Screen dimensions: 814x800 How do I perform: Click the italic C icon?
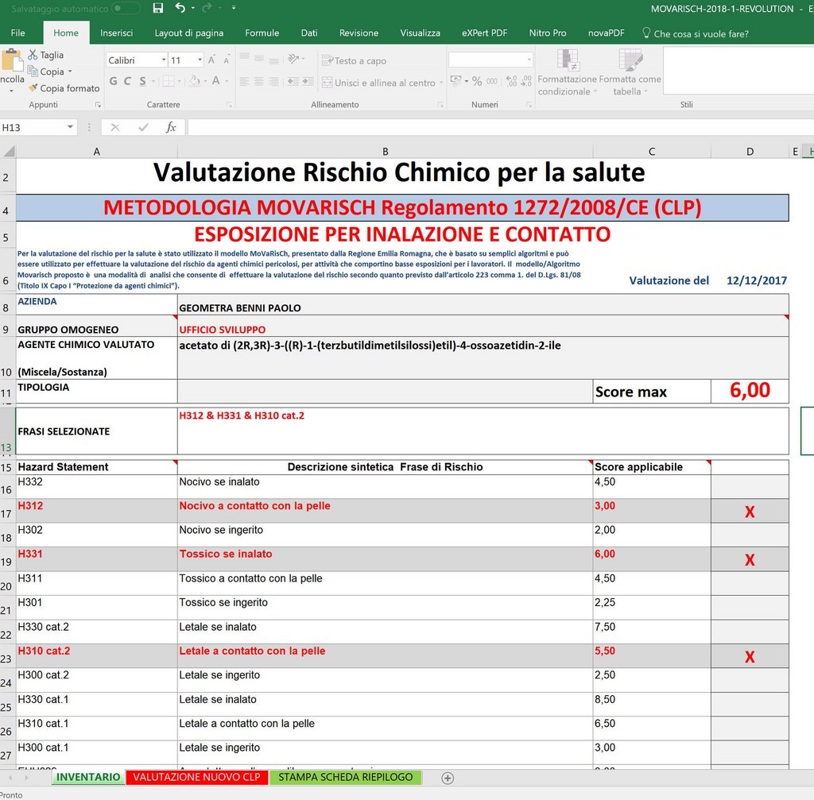pyautogui.click(x=127, y=81)
